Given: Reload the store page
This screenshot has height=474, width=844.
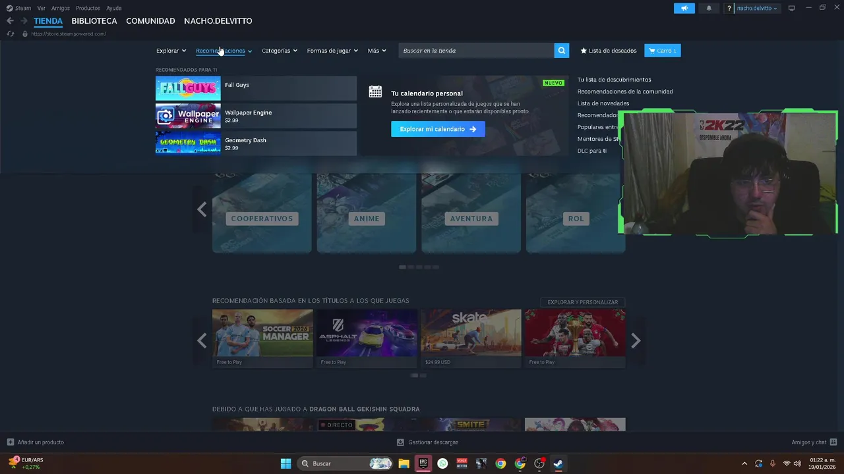Looking at the screenshot, I should (11, 34).
